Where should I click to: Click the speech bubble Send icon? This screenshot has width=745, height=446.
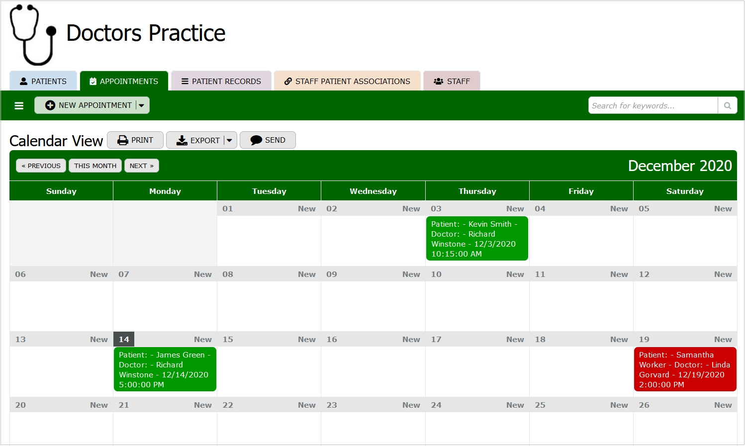tap(256, 140)
